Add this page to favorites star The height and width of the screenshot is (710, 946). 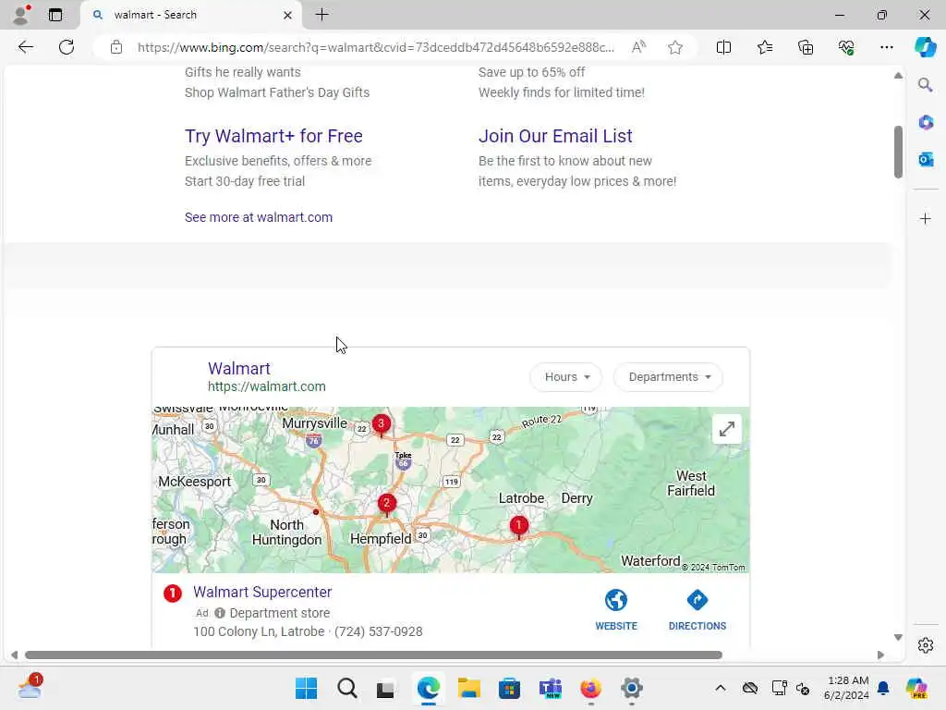pyautogui.click(x=675, y=47)
